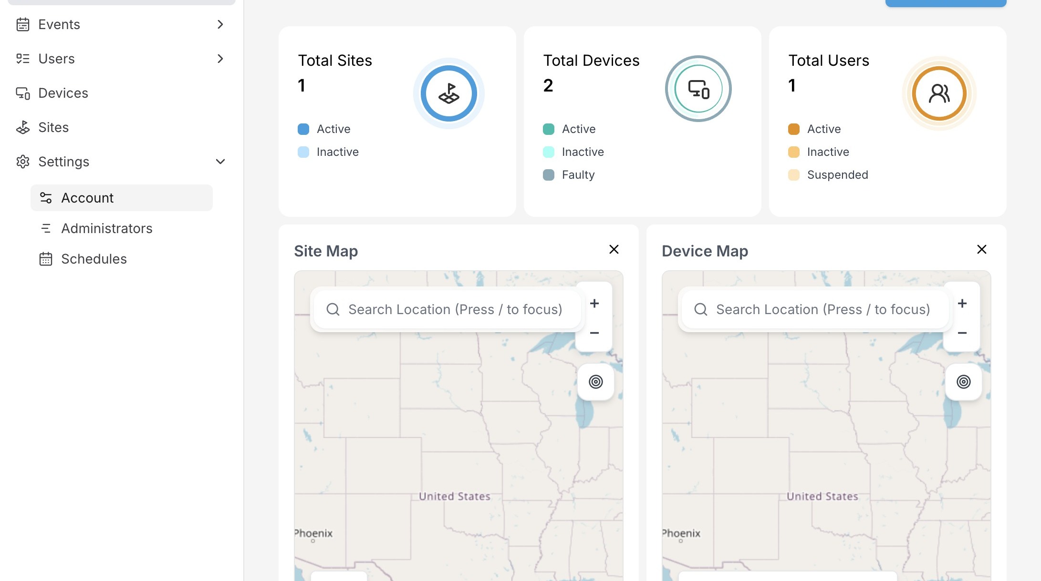
Task: Zoom out on the Device Map
Action: click(x=962, y=333)
